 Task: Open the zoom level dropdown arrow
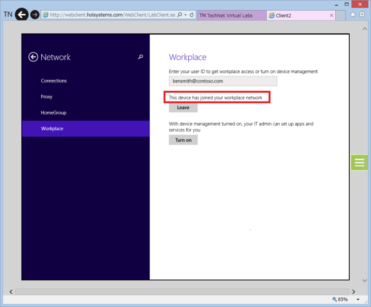[x=358, y=300]
